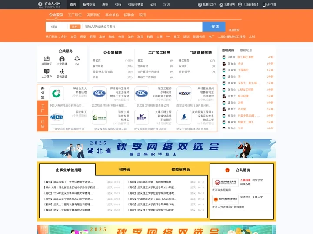313x234 pixels.
Task: Open the 街道 region selector
Action: [54, 27]
